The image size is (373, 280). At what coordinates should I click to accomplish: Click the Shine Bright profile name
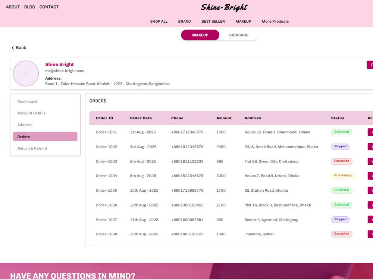pos(59,65)
